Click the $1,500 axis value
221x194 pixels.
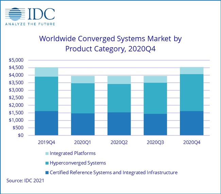16,113
